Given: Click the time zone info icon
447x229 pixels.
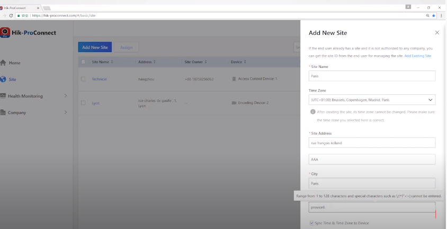Looking at the screenshot, I should click(x=312, y=112).
